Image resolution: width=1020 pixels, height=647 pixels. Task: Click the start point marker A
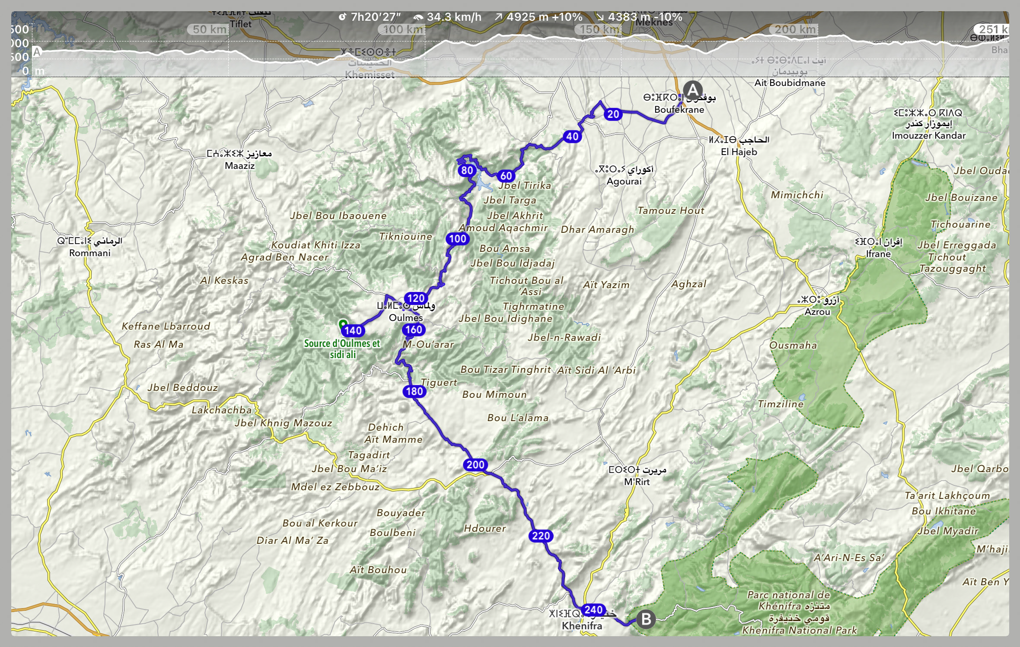(x=693, y=90)
